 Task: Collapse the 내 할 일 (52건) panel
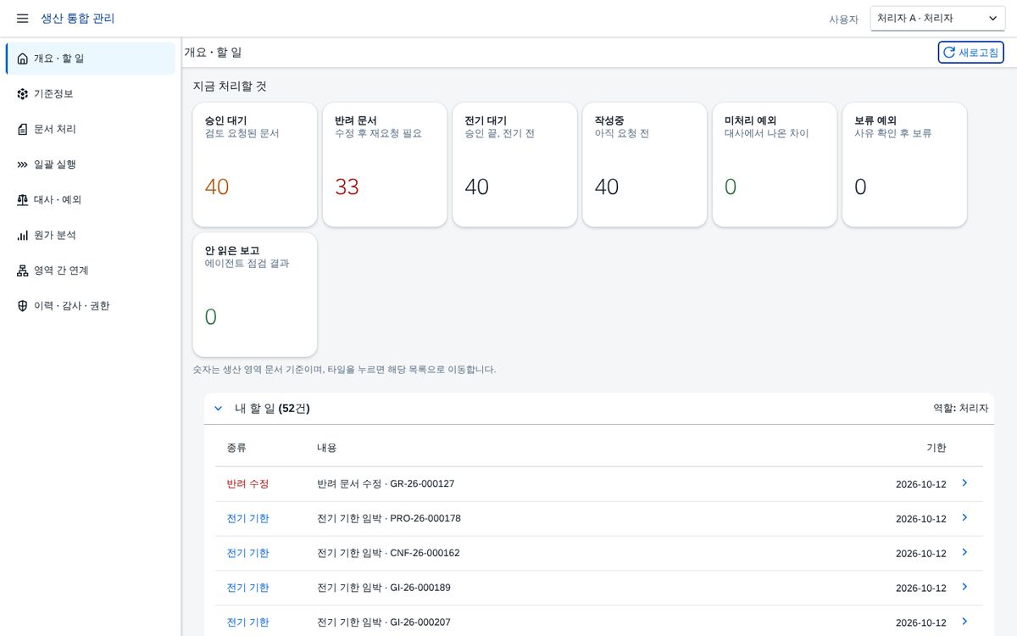click(x=218, y=408)
